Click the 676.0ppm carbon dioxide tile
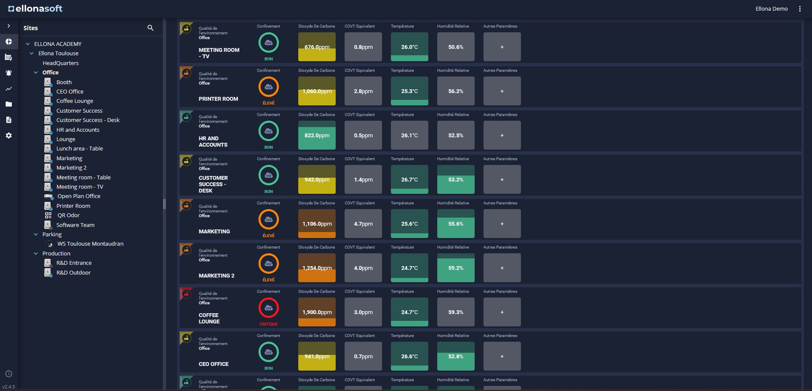Screen dimensions: 812x391 click(x=317, y=47)
